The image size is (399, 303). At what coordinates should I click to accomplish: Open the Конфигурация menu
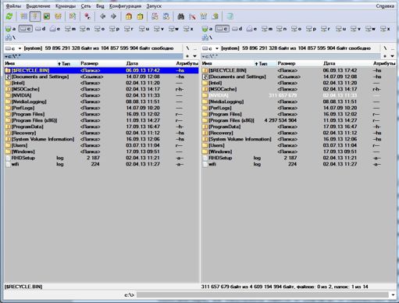(x=125, y=5)
